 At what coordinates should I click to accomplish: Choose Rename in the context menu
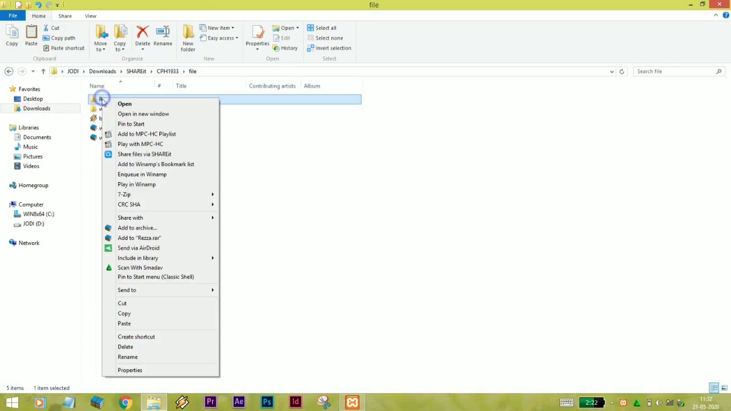(x=160, y=357)
